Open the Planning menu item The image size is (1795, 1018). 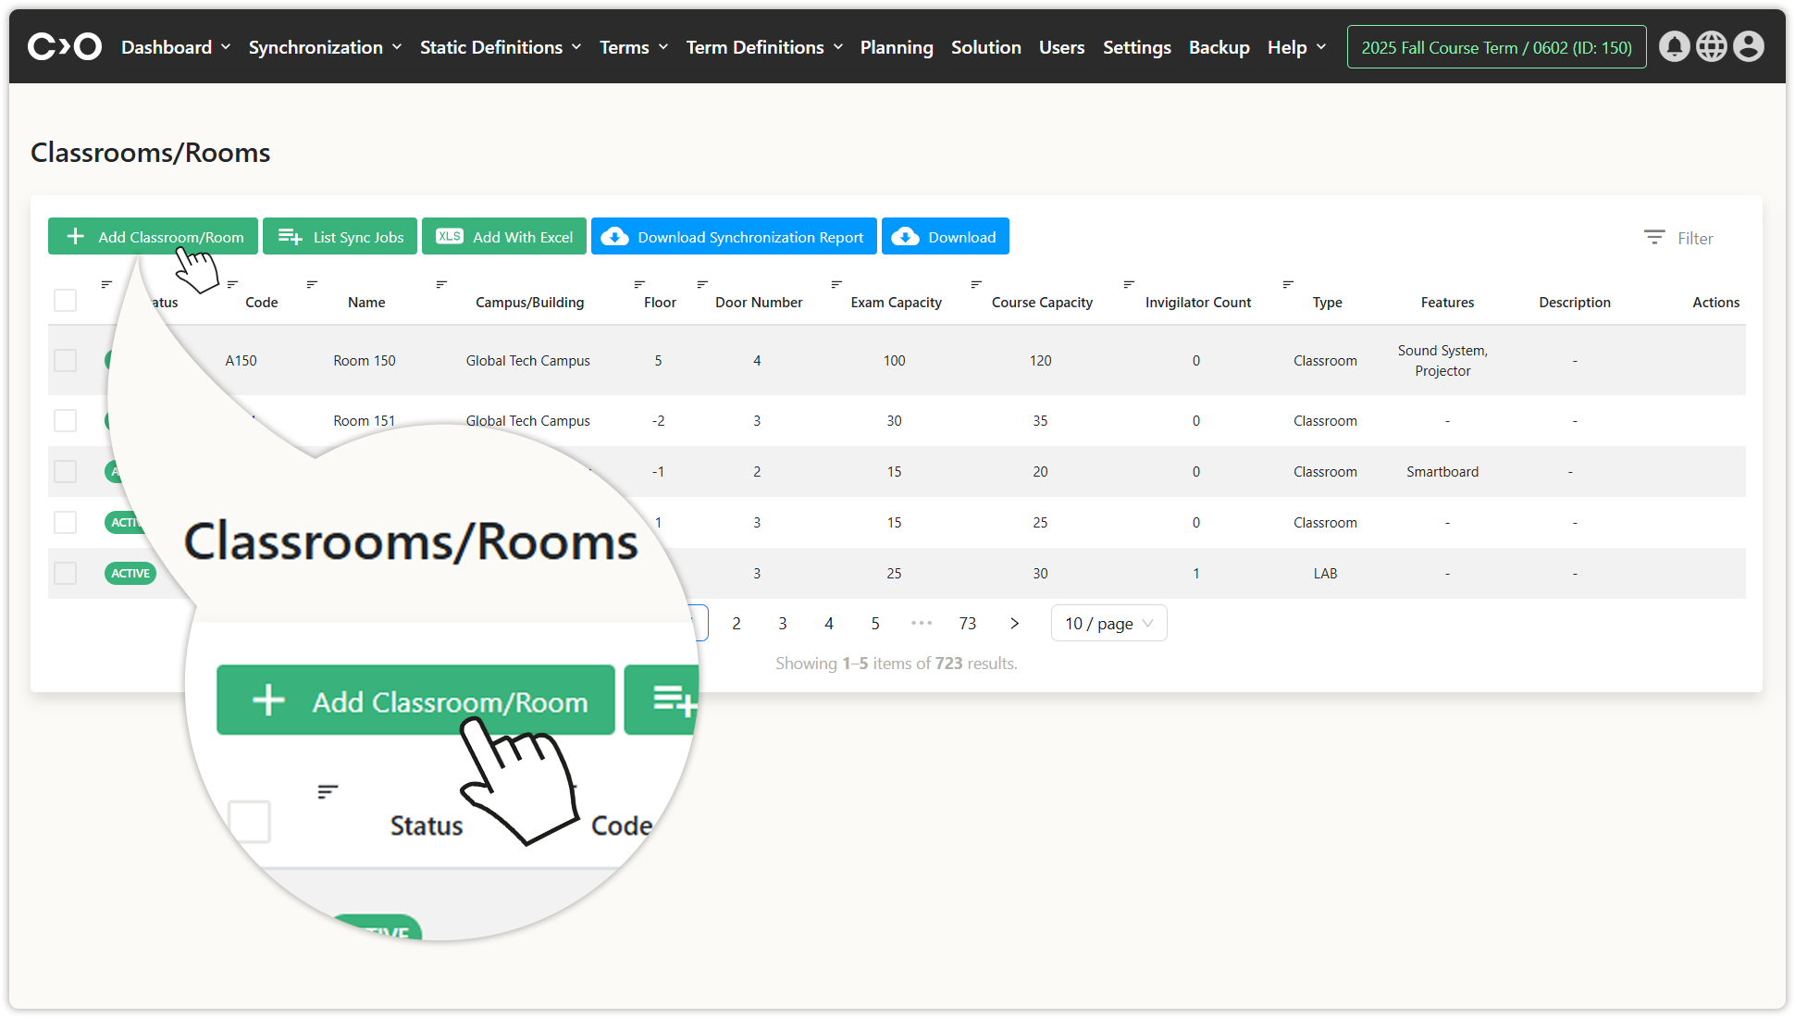(x=897, y=47)
